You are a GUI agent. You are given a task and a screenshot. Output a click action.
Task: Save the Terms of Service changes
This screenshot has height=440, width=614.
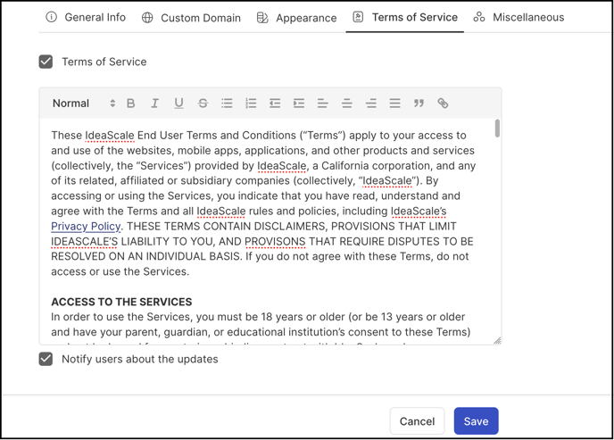tap(477, 421)
